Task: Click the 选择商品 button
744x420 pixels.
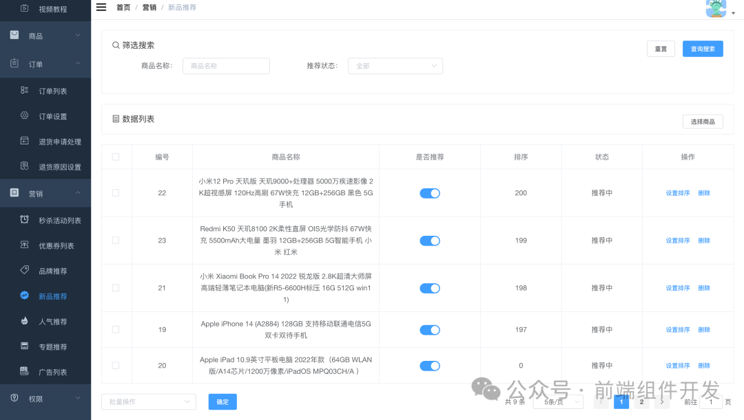Action: pyautogui.click(x=703, y=122)
